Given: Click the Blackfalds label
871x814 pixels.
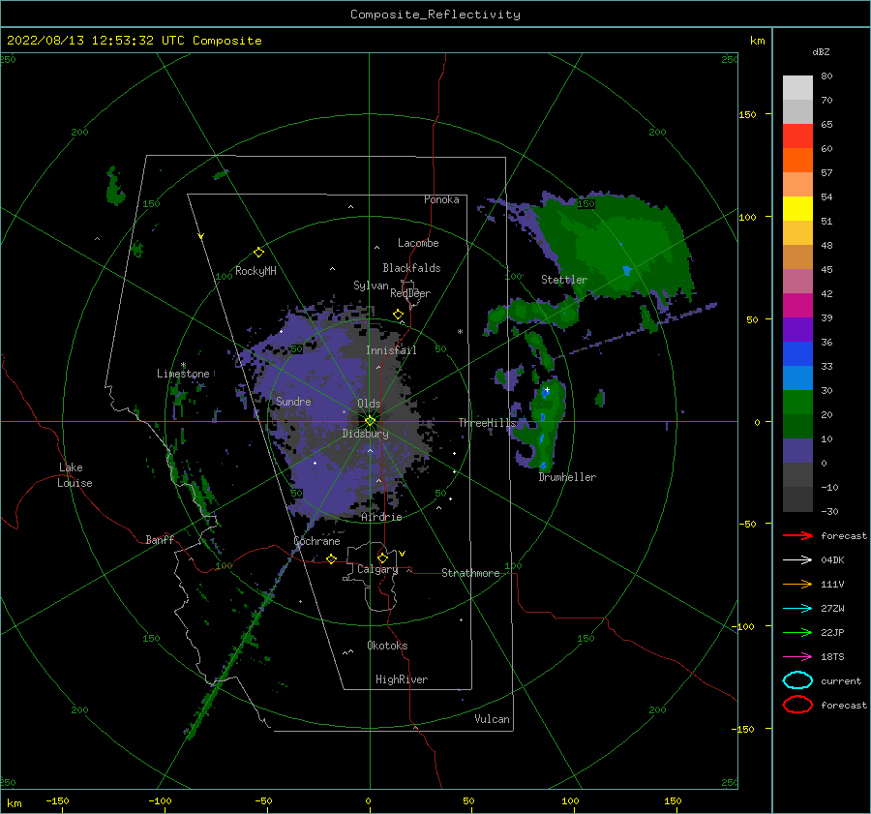Looking at the screenshot, I should tap(411, 268).
